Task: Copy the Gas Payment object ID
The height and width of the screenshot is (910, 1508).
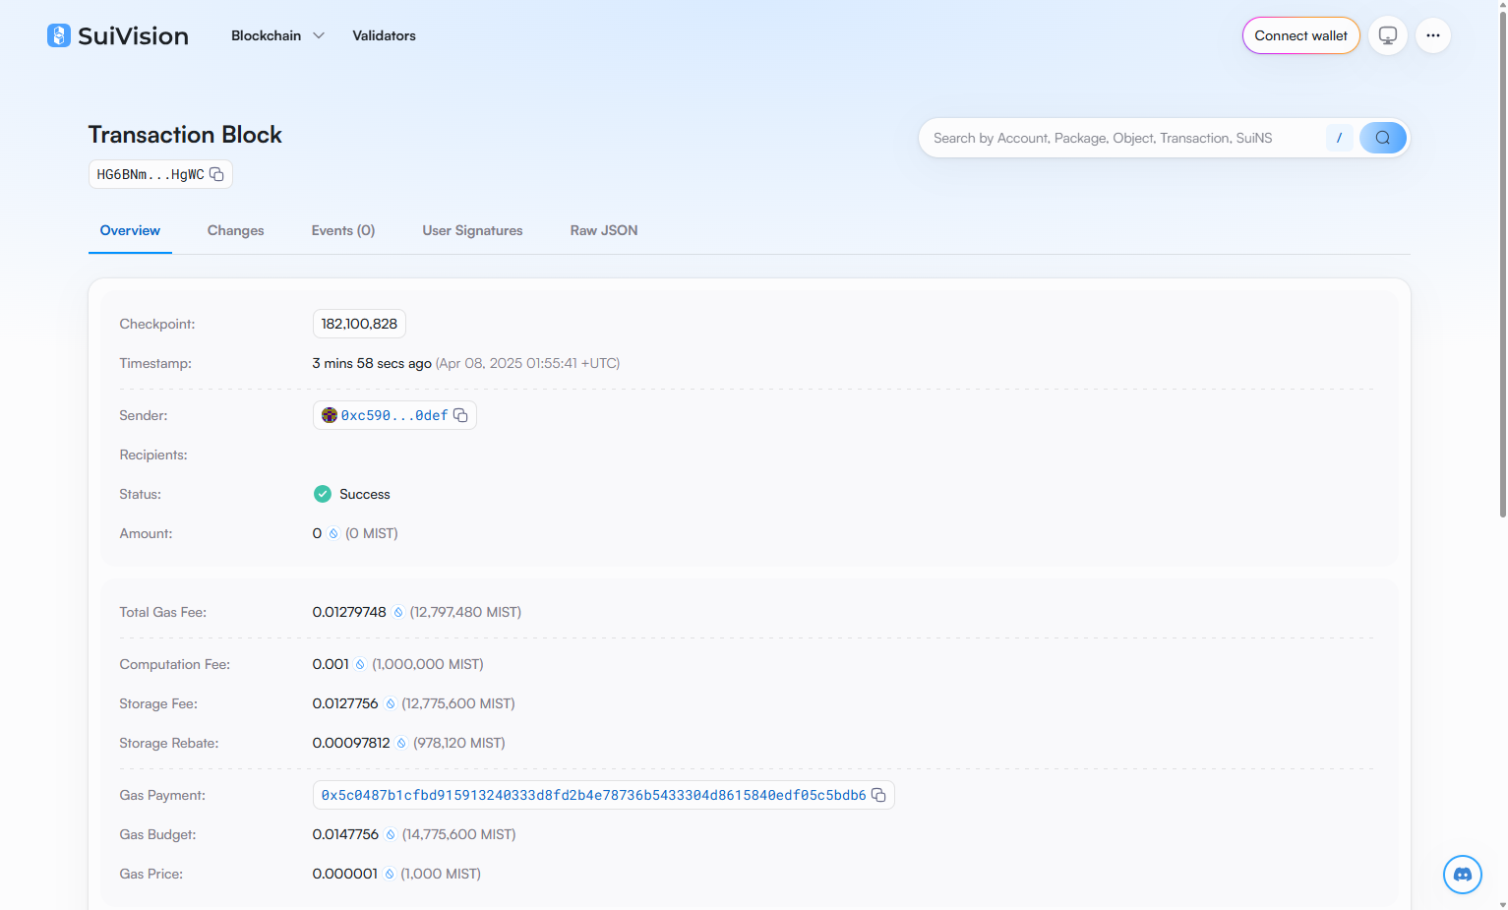Action: (x=878, y=795)
